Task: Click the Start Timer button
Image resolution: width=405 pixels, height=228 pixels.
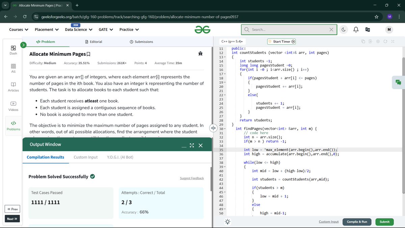Action: [x=281, y=42]
